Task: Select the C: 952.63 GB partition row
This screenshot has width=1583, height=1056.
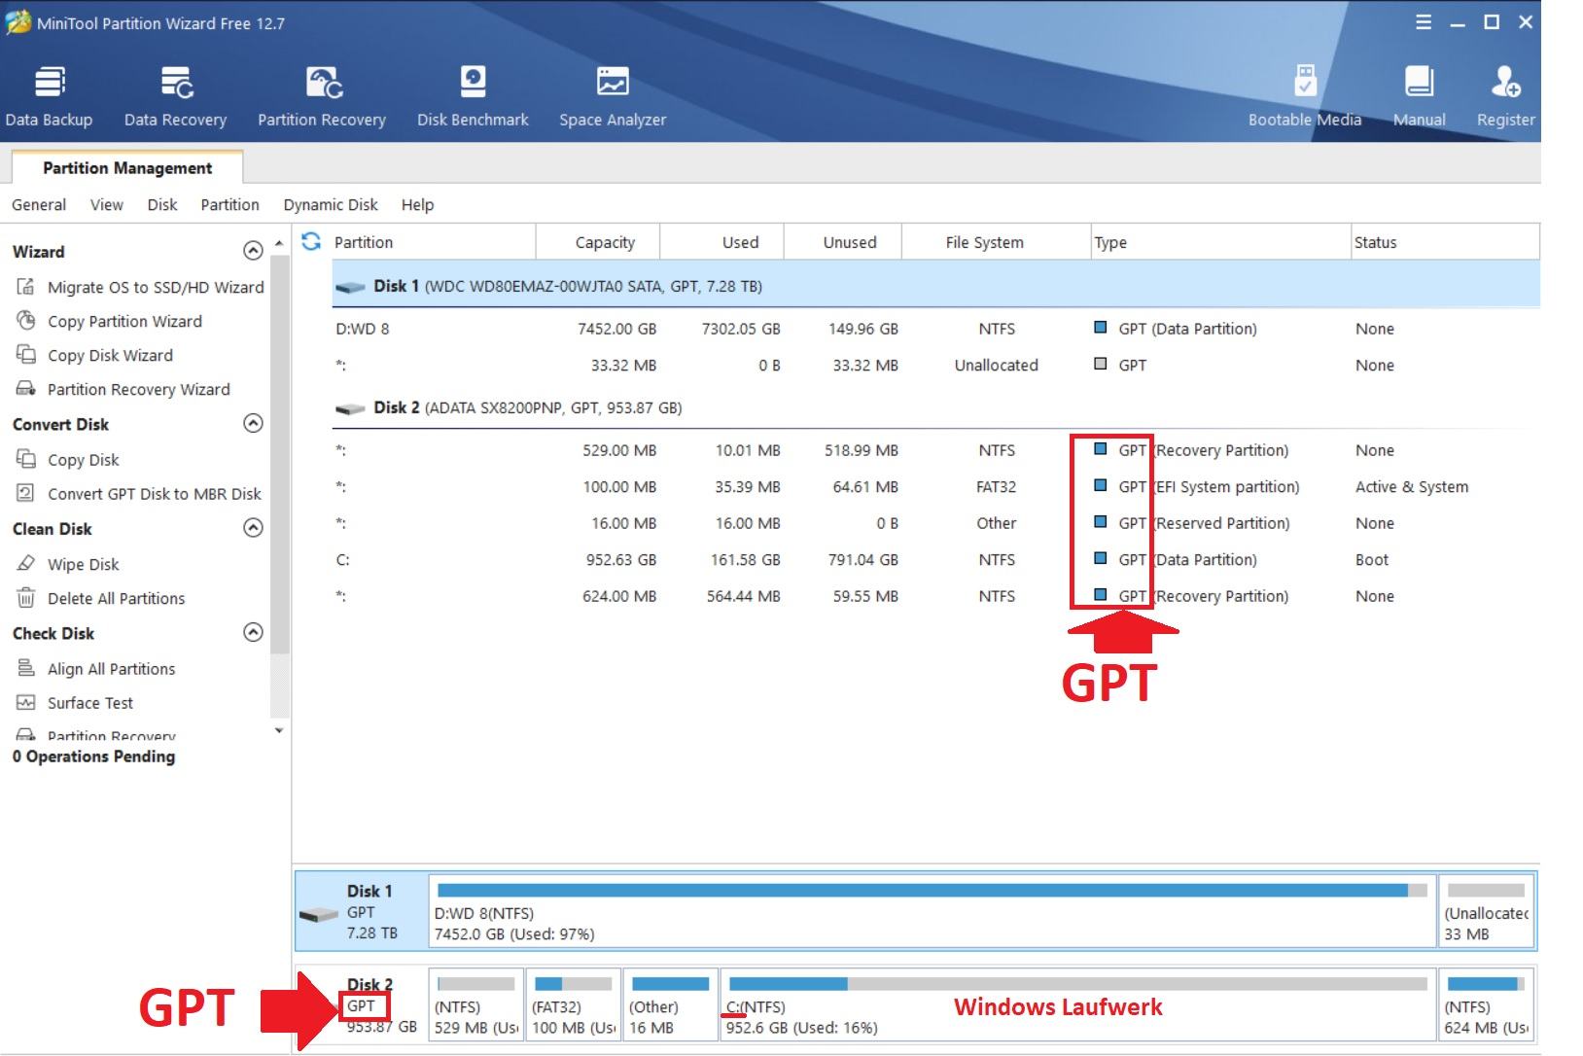Action: (935, 559)
